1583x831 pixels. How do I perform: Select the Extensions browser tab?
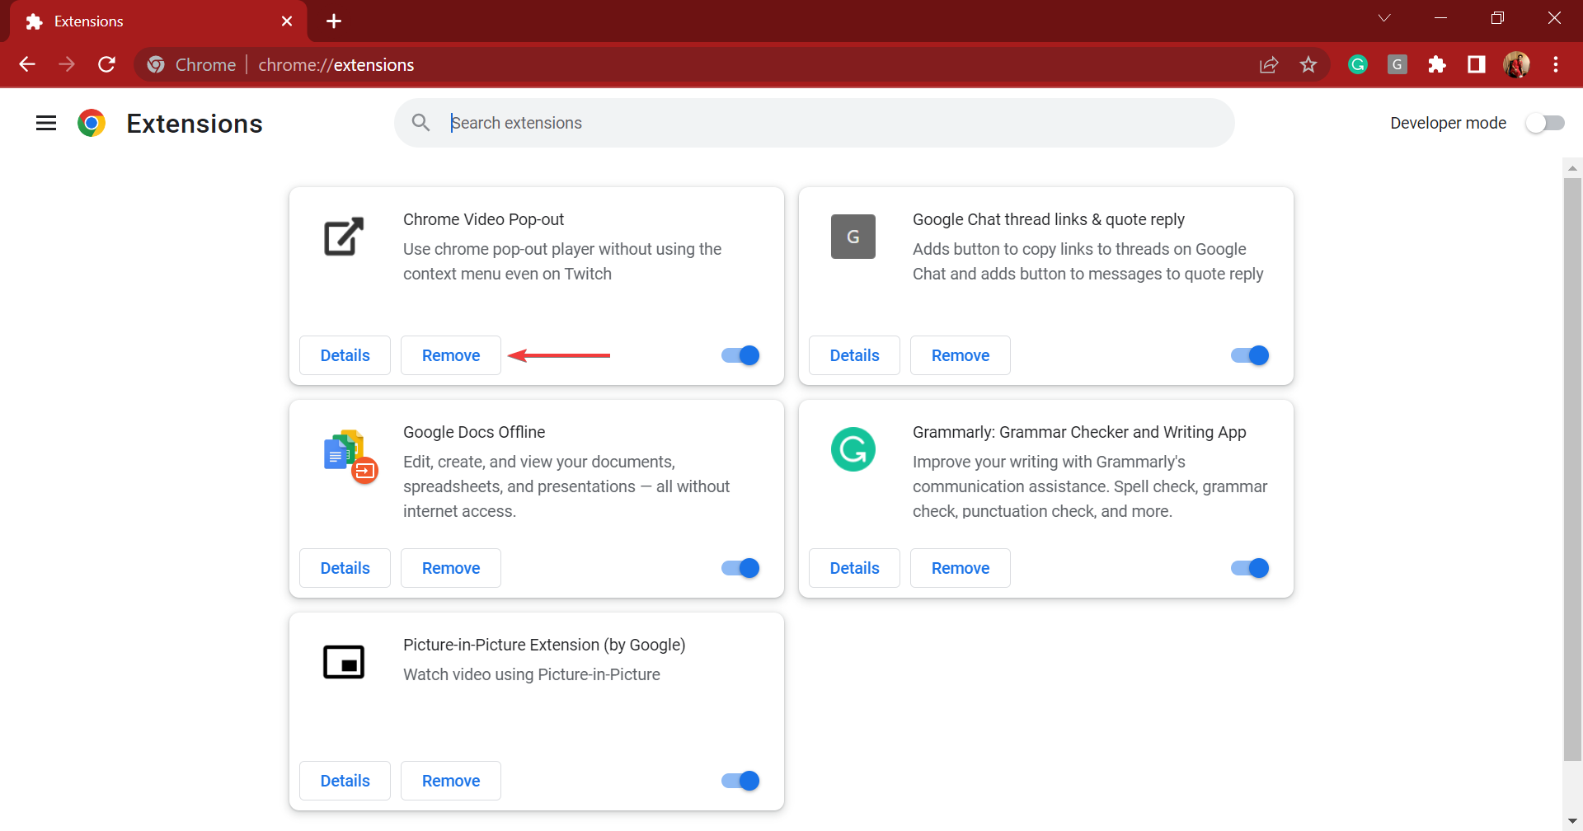click(158, 21)
